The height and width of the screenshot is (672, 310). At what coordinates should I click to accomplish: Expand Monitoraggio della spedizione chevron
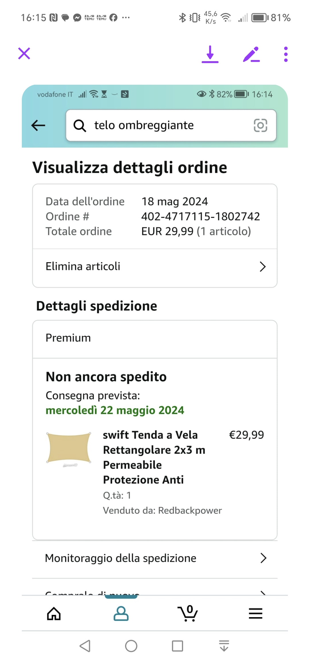[263, 558]
